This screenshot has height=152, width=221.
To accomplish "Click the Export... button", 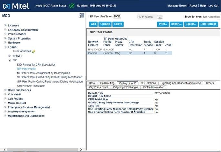I will click(x=191, y=24).
